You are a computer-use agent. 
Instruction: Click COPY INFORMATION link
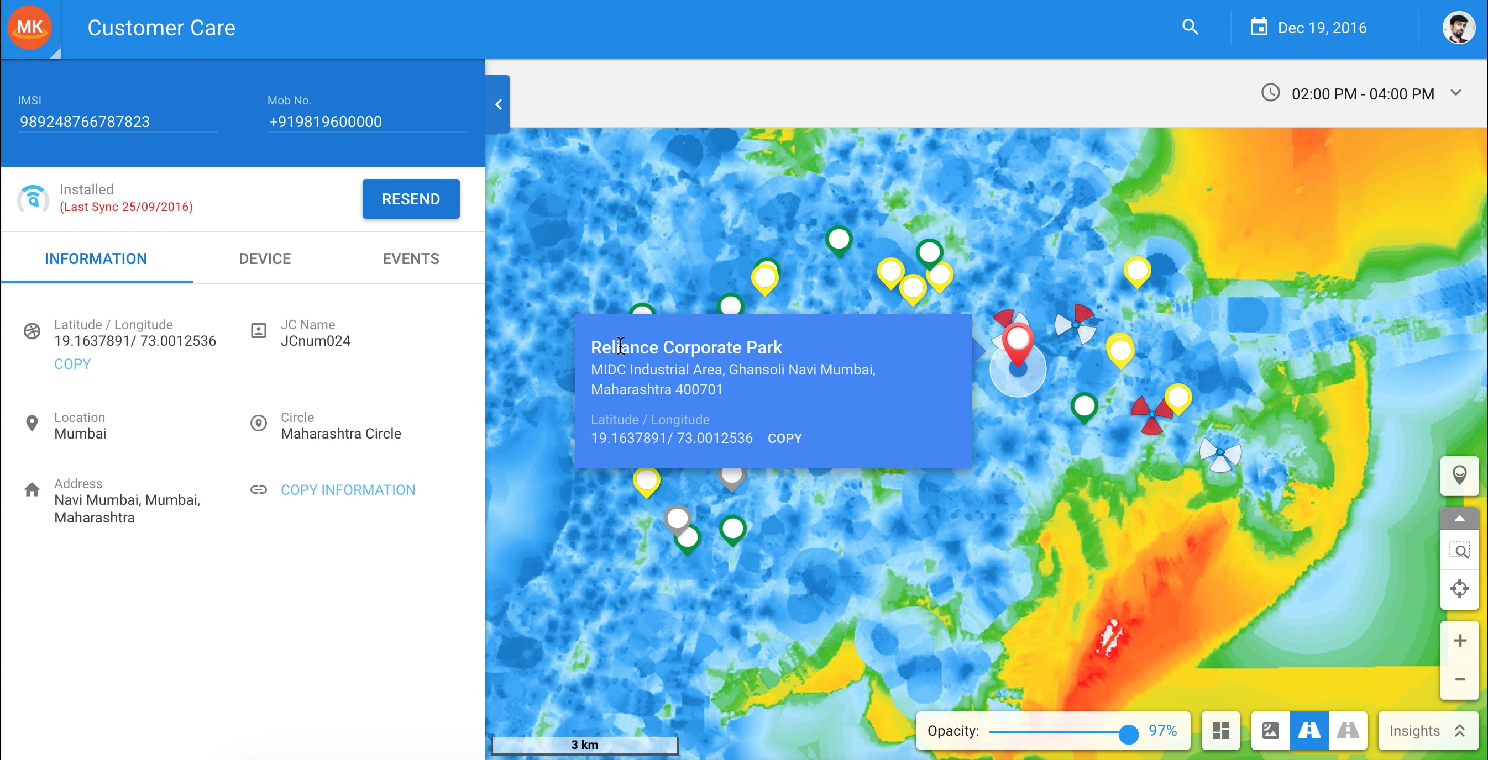click(348, 490)
